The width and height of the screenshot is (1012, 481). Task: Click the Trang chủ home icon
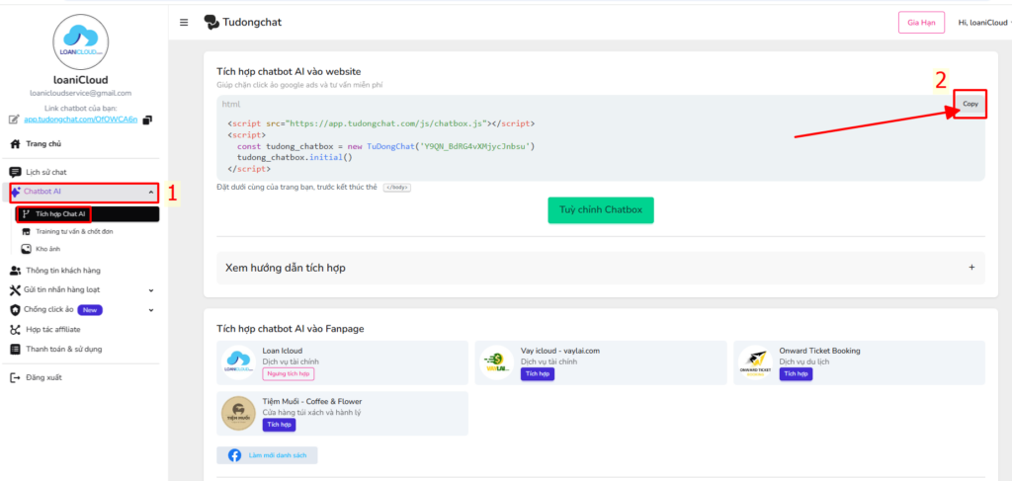tap(16, 144)
